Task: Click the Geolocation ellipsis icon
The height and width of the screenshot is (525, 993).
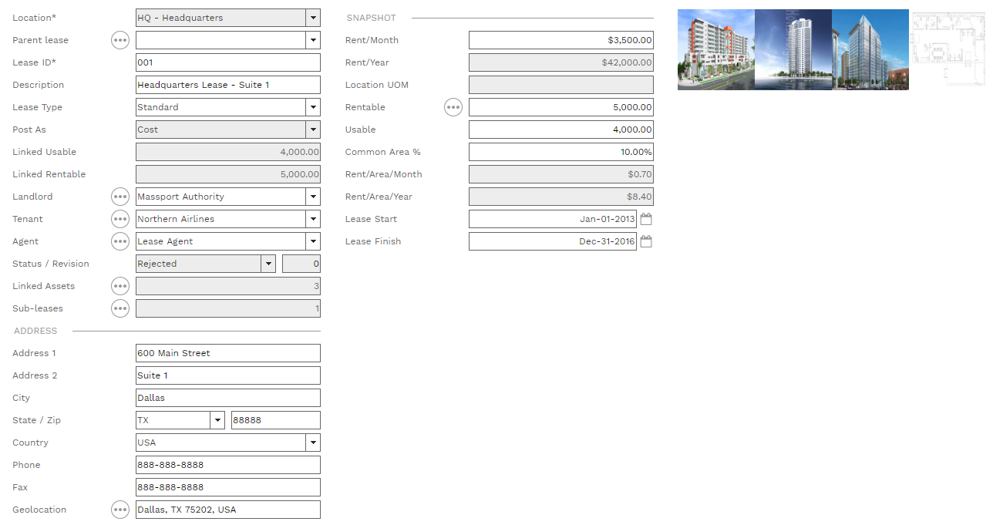Action: pyautogui.click(x=120, y=510)
